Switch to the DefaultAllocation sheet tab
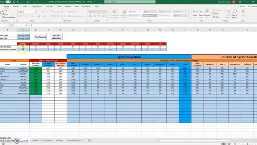Screen dimensions: 257x145 tap(74, 141)
